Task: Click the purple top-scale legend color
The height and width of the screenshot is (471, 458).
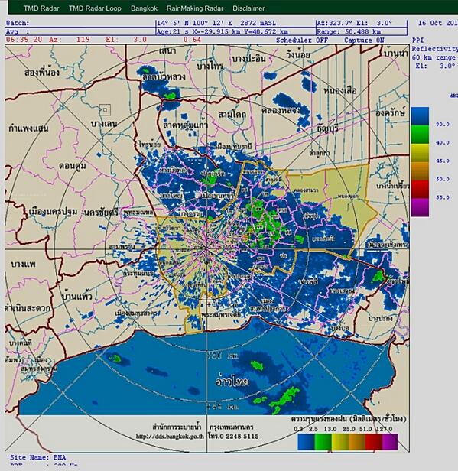Action: click(x=420, y=207)
